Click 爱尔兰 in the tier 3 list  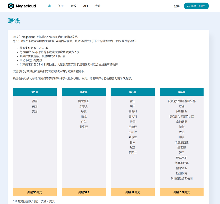point(133,137)
